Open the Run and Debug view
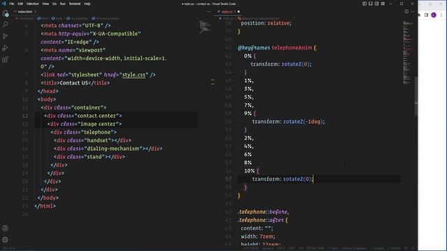Screen dimensions: 447x251 click(x=5, y=48)
